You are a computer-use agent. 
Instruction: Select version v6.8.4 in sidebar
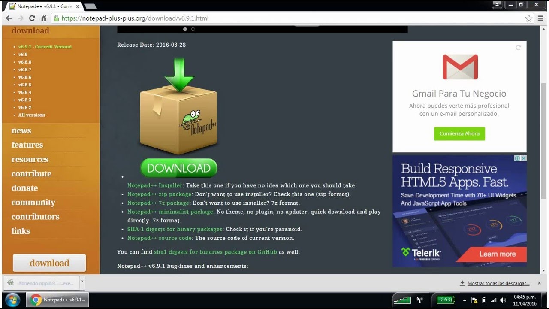(x=24, y=92)
